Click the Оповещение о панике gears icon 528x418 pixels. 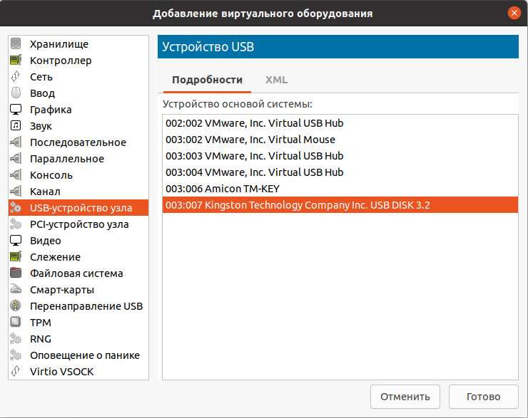[16, 355]
